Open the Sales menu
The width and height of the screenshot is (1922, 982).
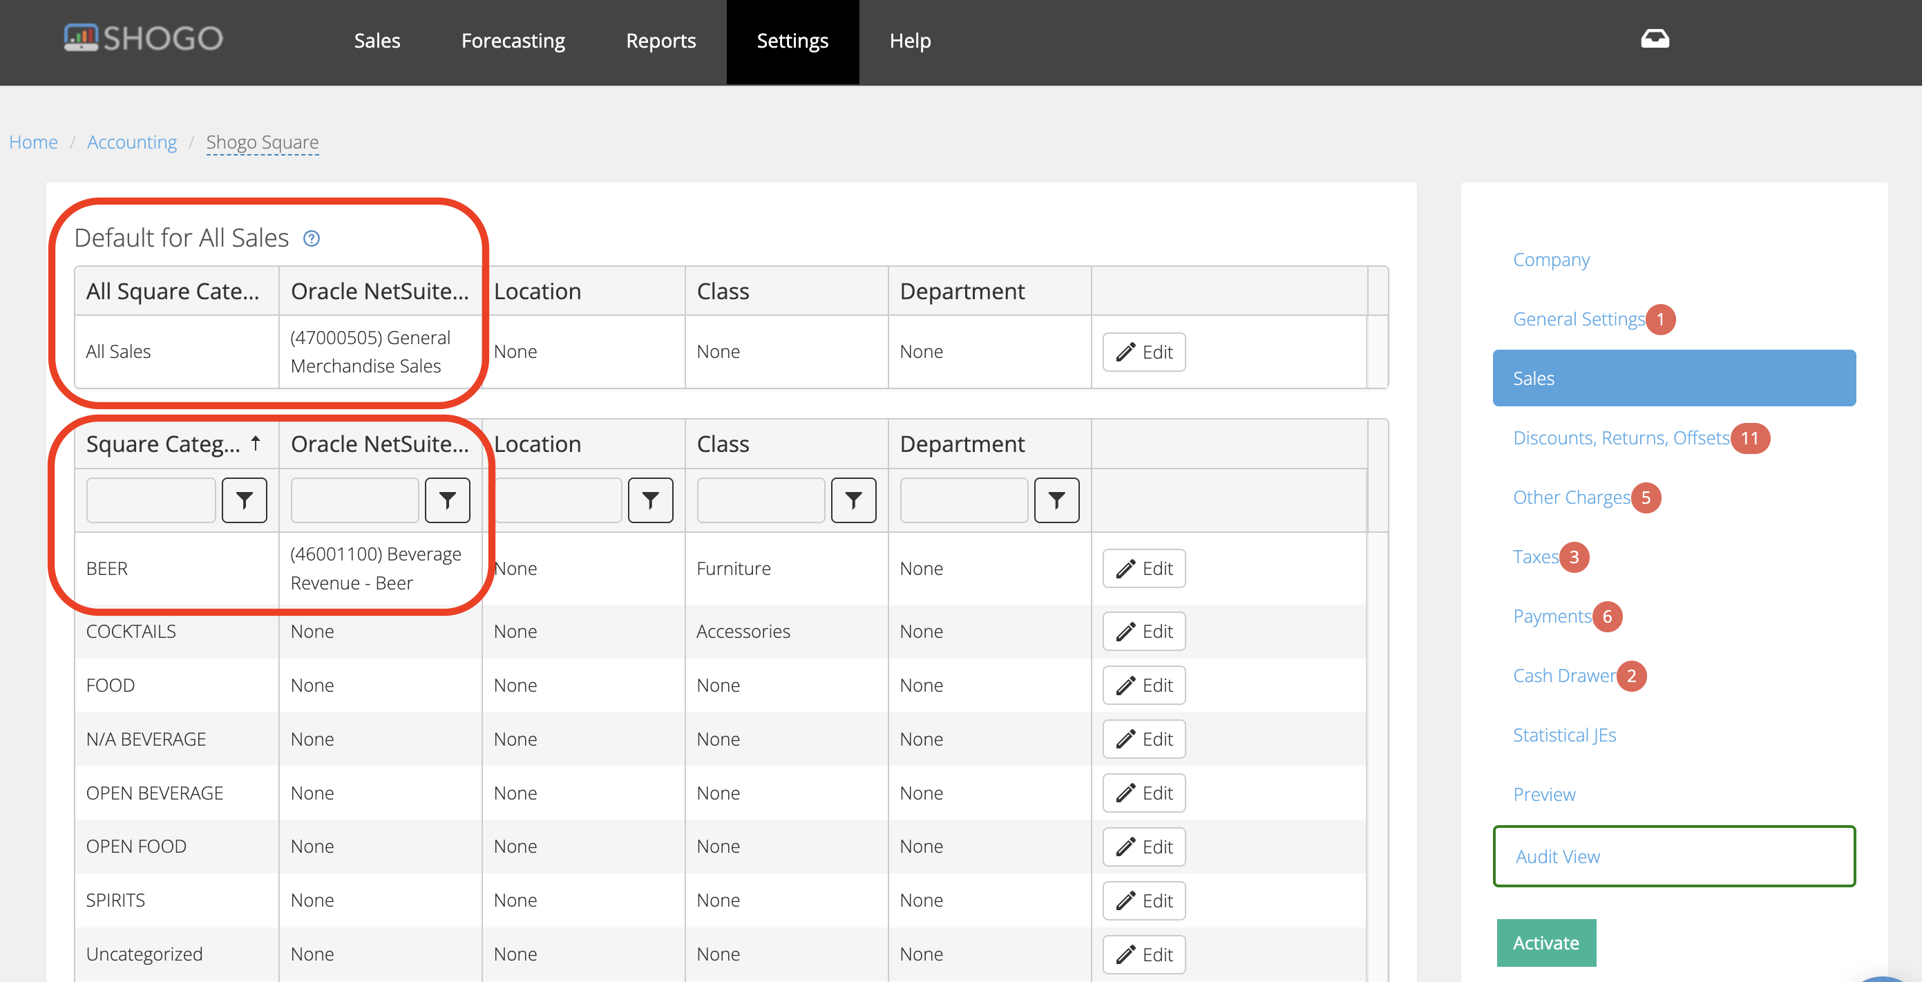[377, 41]
